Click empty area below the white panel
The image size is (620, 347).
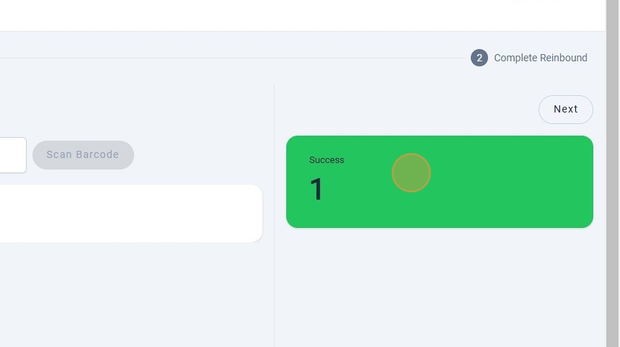130,296
